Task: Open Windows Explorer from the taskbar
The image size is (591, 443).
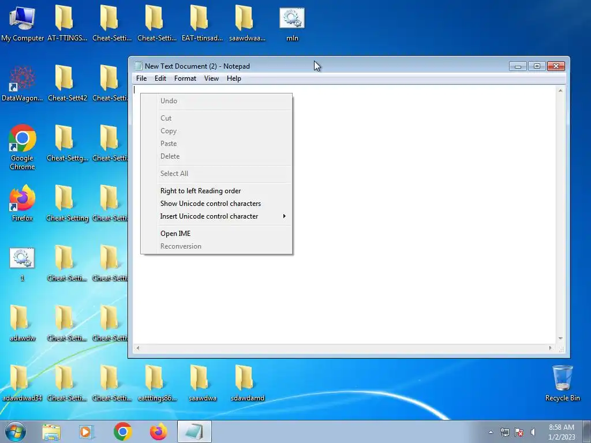Action: (51, 431)
